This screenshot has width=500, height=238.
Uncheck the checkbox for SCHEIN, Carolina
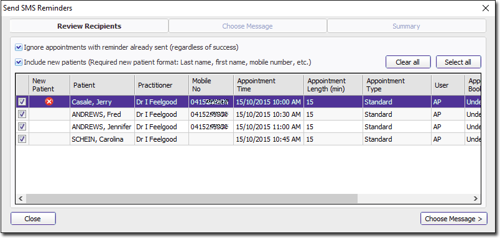point(22,139)
